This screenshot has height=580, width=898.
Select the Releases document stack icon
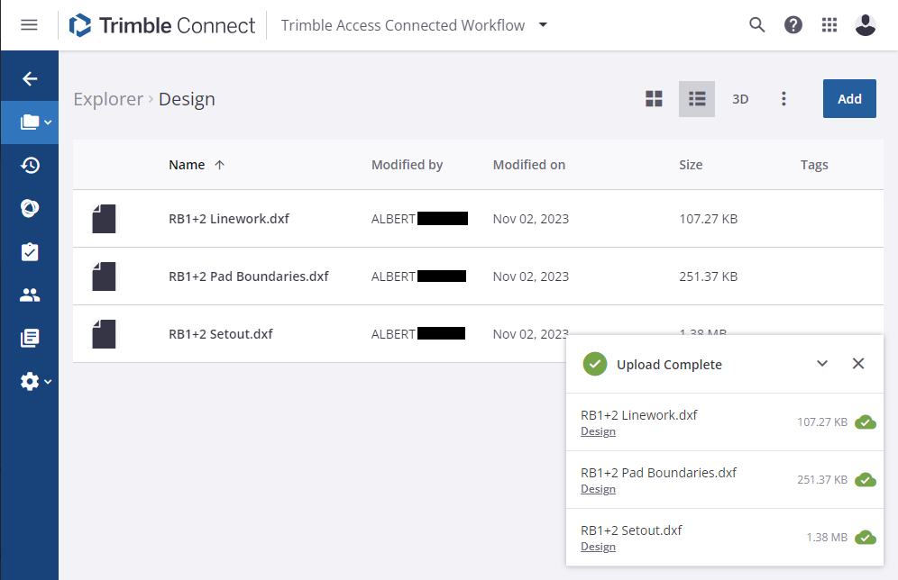(30, 338)
